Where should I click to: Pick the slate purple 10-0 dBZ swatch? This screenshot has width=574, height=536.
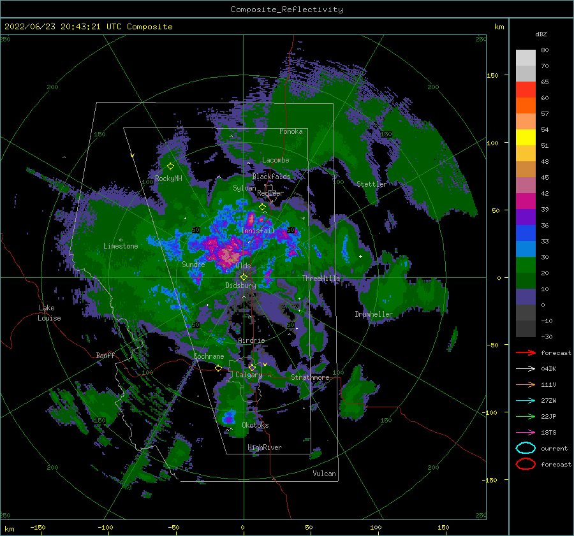pyautogui.click(x=526, y=297)
